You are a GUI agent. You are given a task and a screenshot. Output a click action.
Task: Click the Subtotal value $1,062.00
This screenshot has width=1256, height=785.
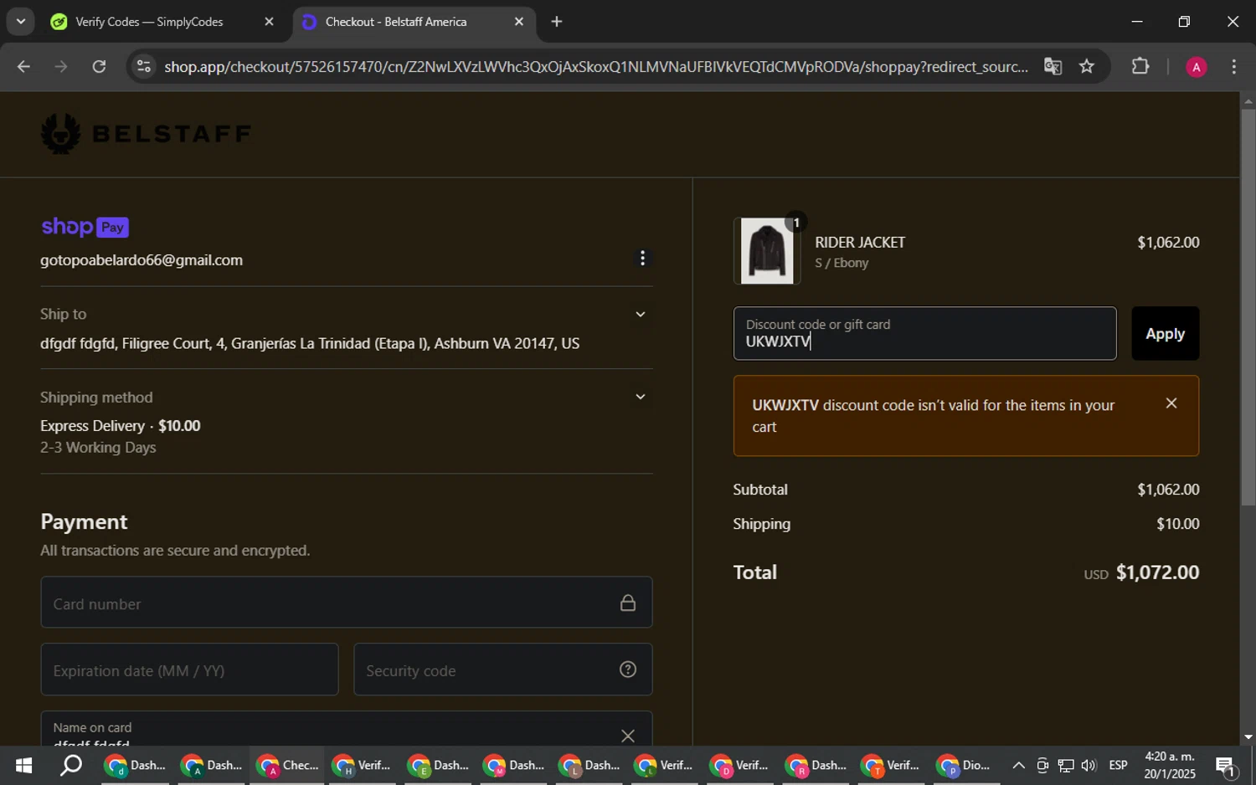pyautogui.click(x=1168, y=490)
